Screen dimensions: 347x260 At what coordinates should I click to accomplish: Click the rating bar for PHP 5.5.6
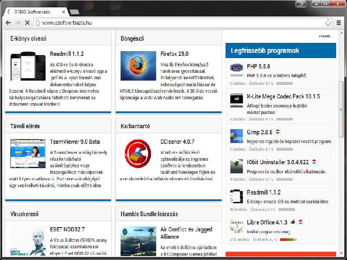pyautogui.click(x=285, y=84)
